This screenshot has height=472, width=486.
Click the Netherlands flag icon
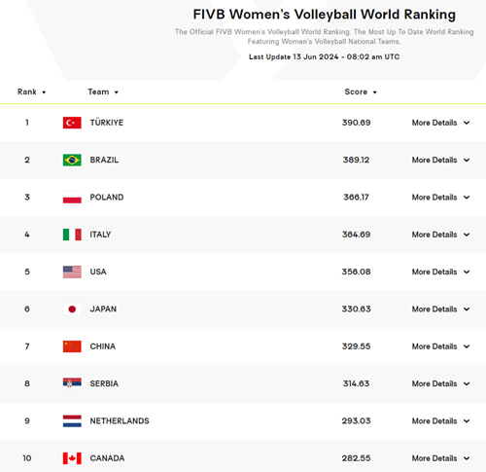[x=72, y=421]
